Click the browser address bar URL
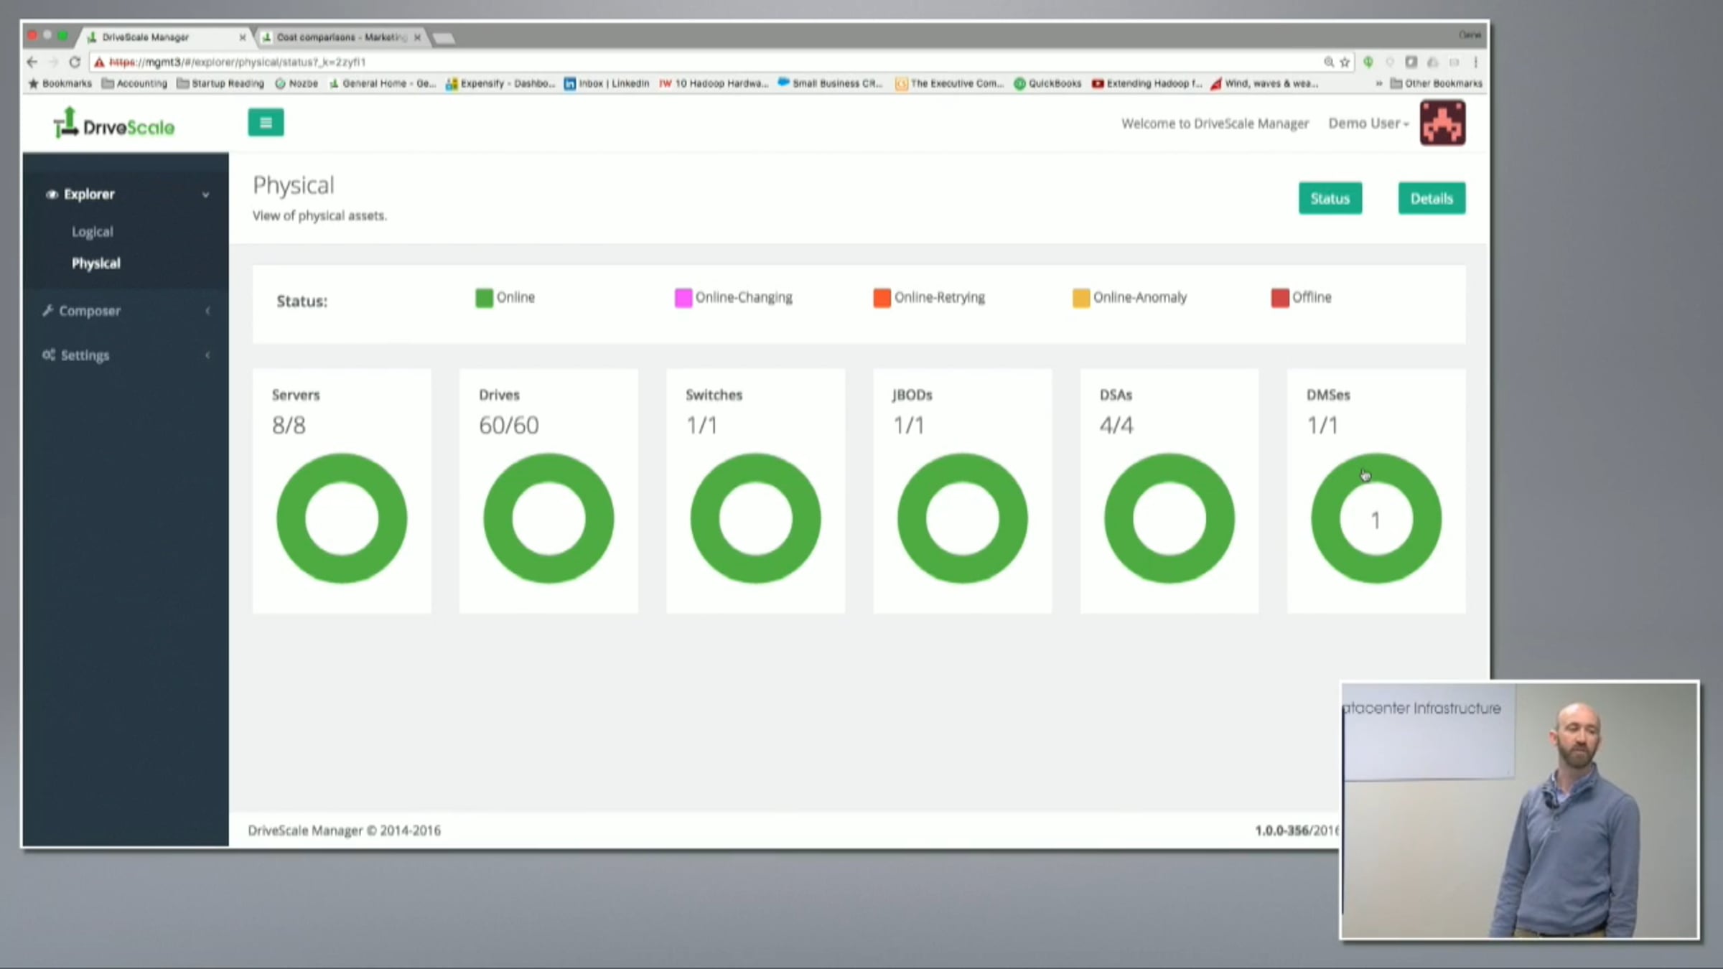 coord(238,62)
